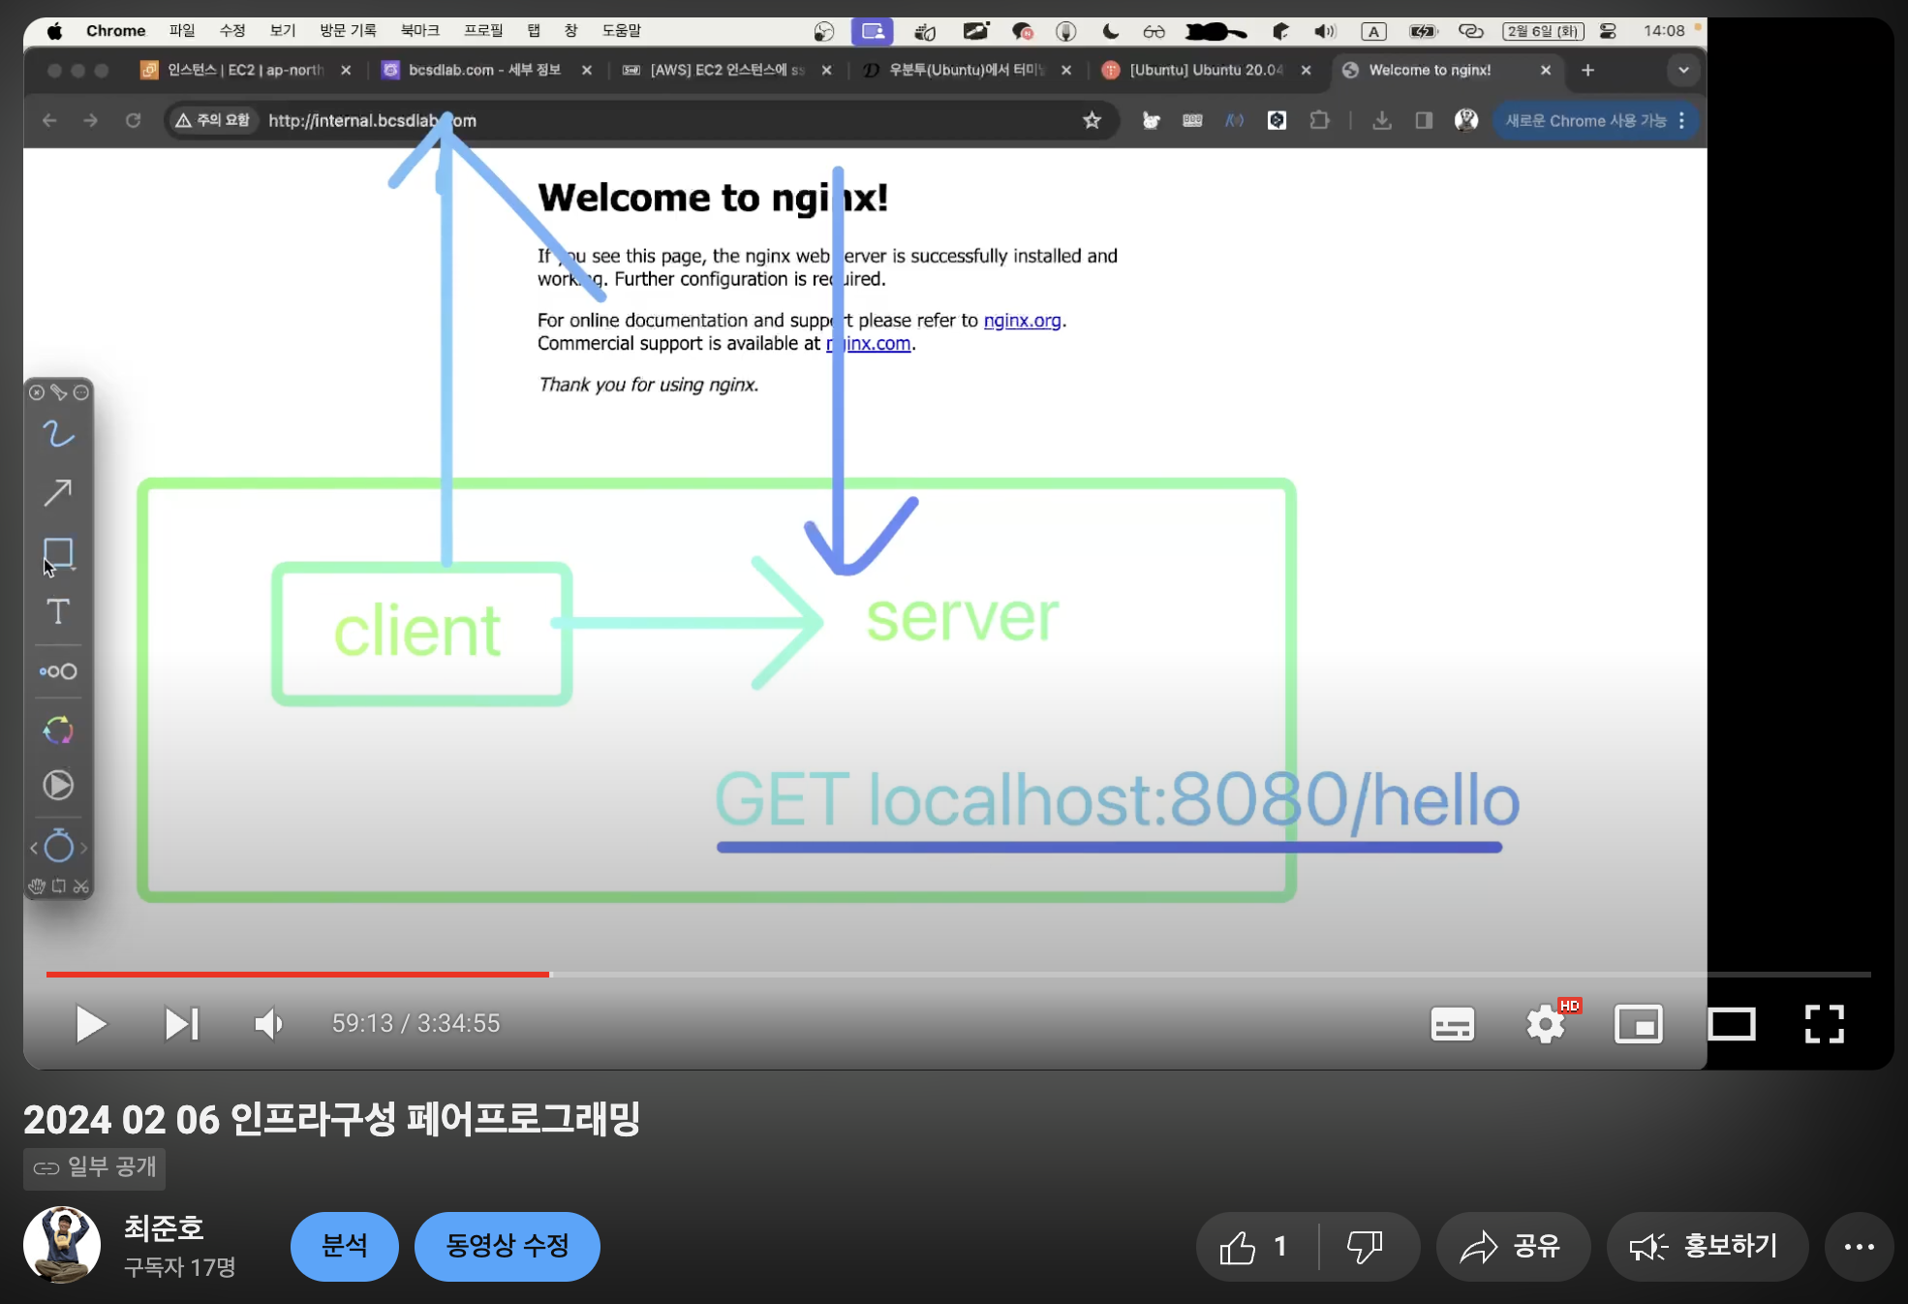
Task: Click the 분석 analytics button
Action: [x=344, y=1246]
